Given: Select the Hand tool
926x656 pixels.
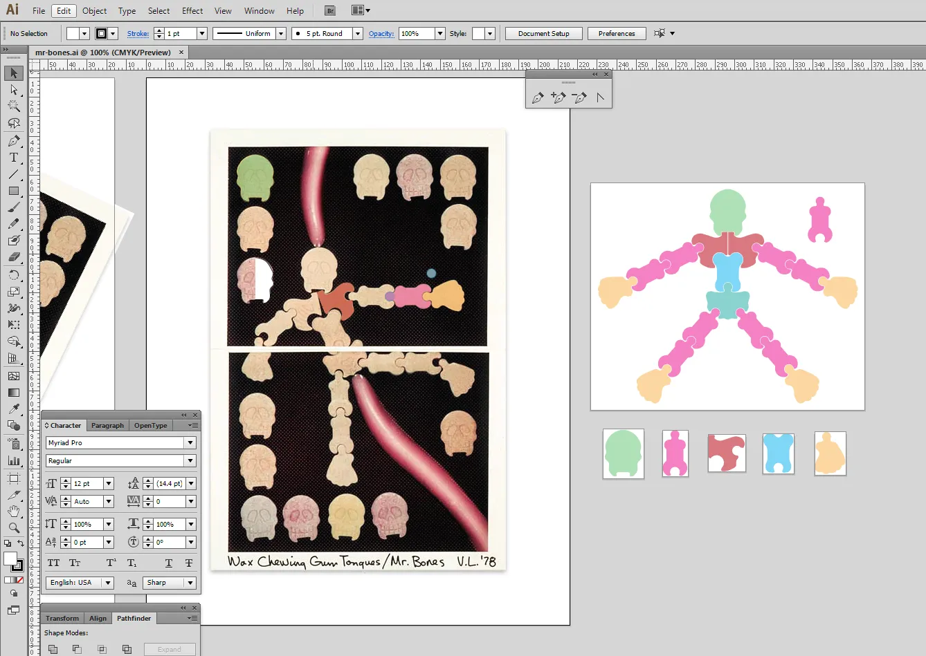Looking at the screenshot, I should (14, 512).
